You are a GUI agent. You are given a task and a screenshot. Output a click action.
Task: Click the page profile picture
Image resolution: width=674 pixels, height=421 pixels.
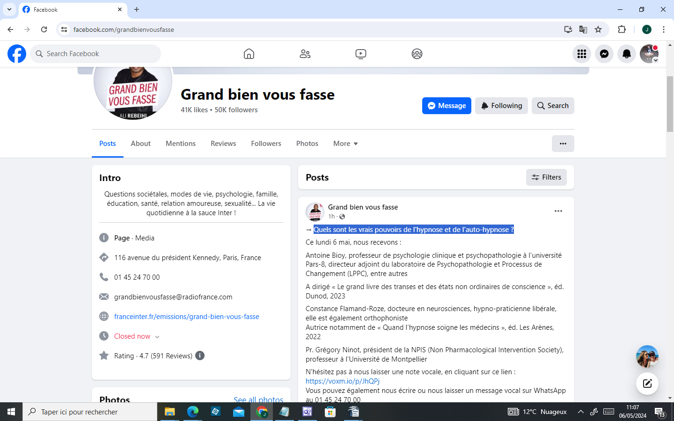(133, 94)
